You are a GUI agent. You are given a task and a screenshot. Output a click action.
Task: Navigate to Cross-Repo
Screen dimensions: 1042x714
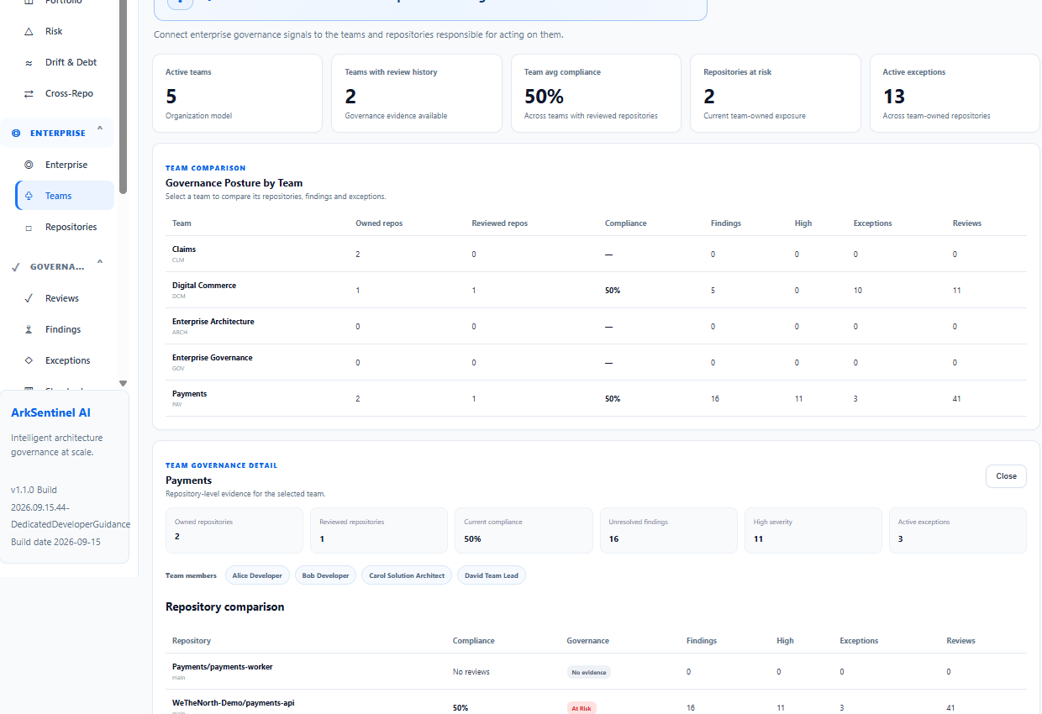pyautogui.click(x=65, y=93)
